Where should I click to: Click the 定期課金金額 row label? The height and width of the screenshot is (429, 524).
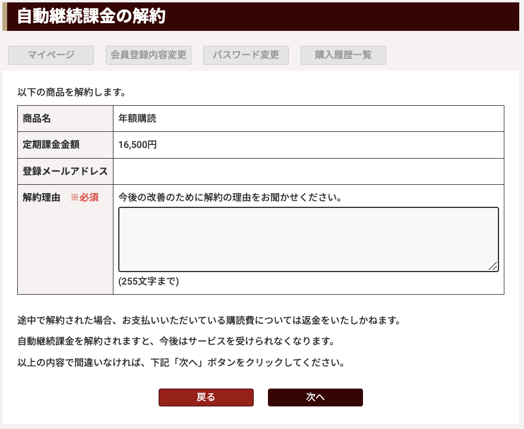pyautogui.click(x=51, y=144)
